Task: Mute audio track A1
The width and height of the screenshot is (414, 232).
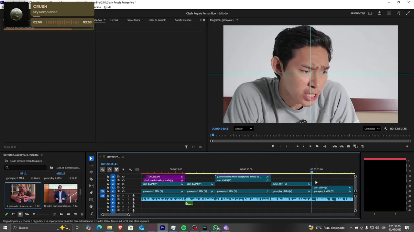Action: pyautogui.click(x=123, y=196)
